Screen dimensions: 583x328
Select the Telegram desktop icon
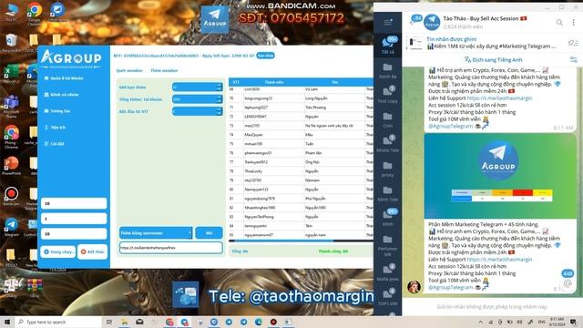tap(11, 227)
